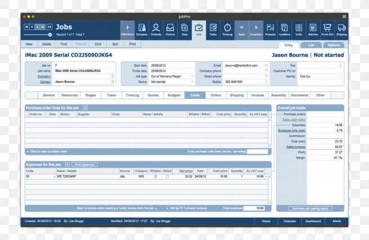Switch to the Resources tab
The width and height of the screenshot is (369, 240).
click(x=70, y=95)
